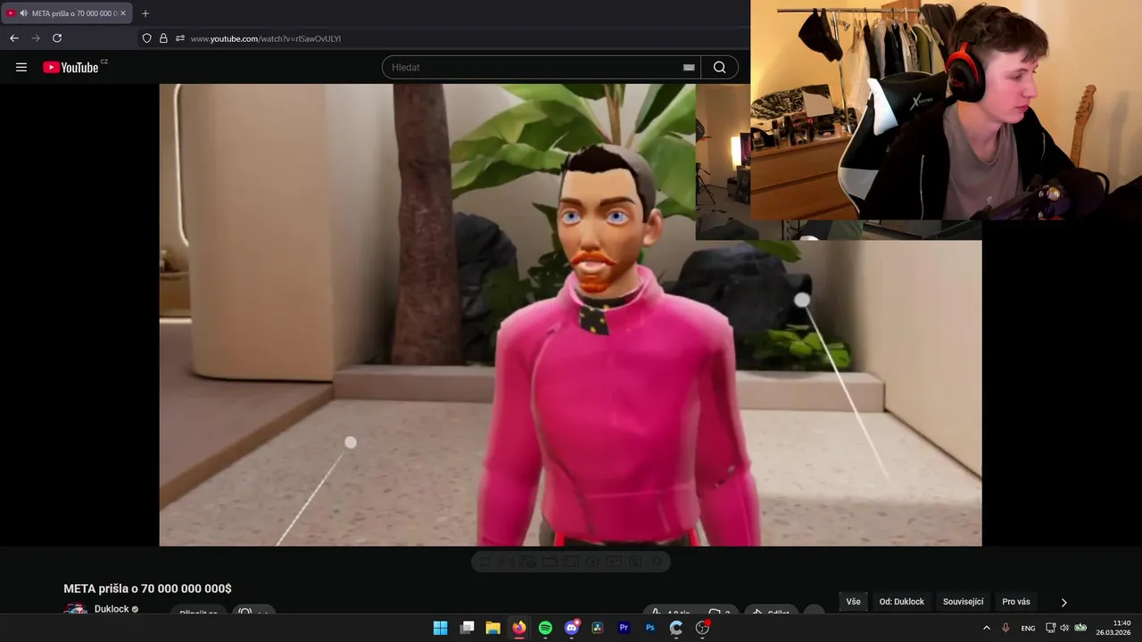Open the tracking protection shield icon
Viewport: 1142px width, 642px height.
click(147, 38)
